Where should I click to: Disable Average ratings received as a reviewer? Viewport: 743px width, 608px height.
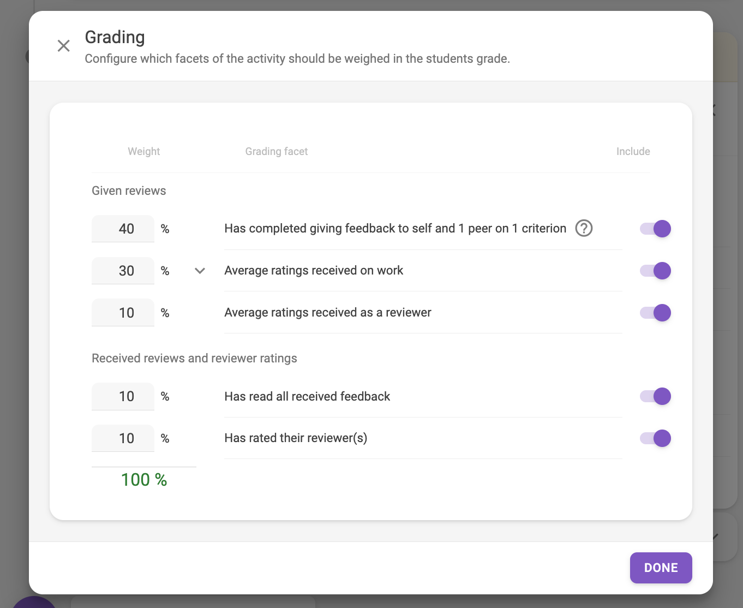(x=655, y=313)
